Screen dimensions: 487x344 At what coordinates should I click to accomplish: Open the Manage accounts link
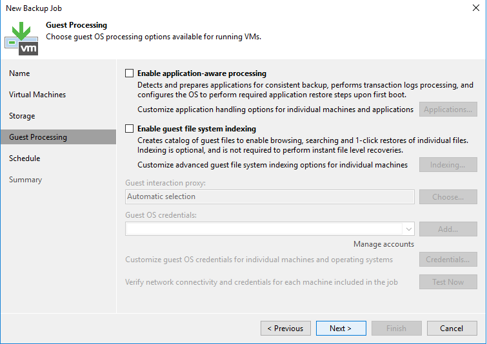click(x=384, y=244)
